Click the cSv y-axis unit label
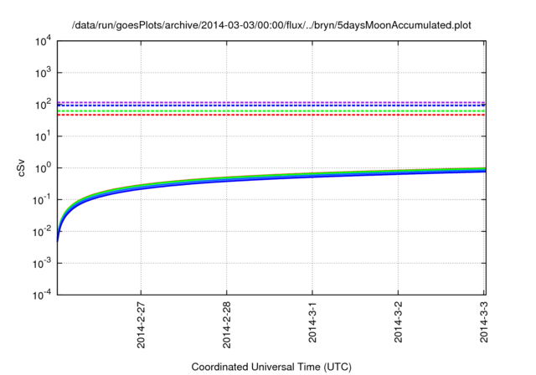Viewport: 536px width, 375px height. coord(21,167)
